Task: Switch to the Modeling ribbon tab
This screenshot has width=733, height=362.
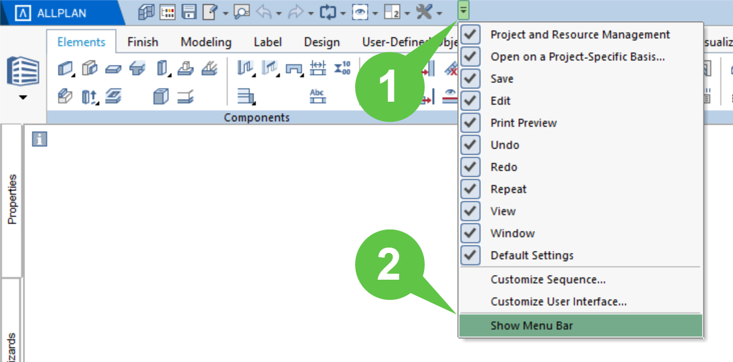Action: coord(206,42)
